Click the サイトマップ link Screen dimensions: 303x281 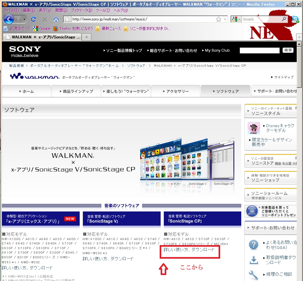282,77
